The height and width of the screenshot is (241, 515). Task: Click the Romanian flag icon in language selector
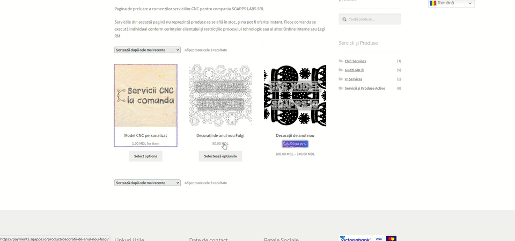[433, 3]
